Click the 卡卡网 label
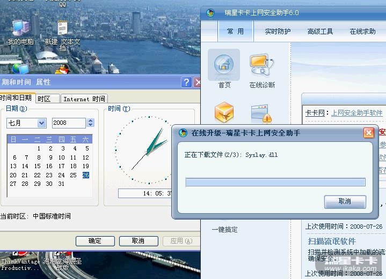The width and height of the screenshot is (386, 279). tap(315, 113)
